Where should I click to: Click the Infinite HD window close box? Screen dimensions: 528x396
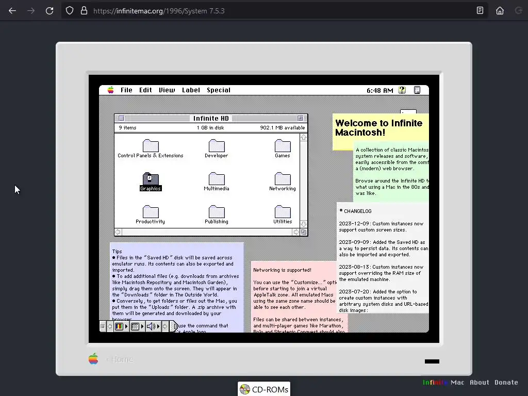(x=122, y=118)
